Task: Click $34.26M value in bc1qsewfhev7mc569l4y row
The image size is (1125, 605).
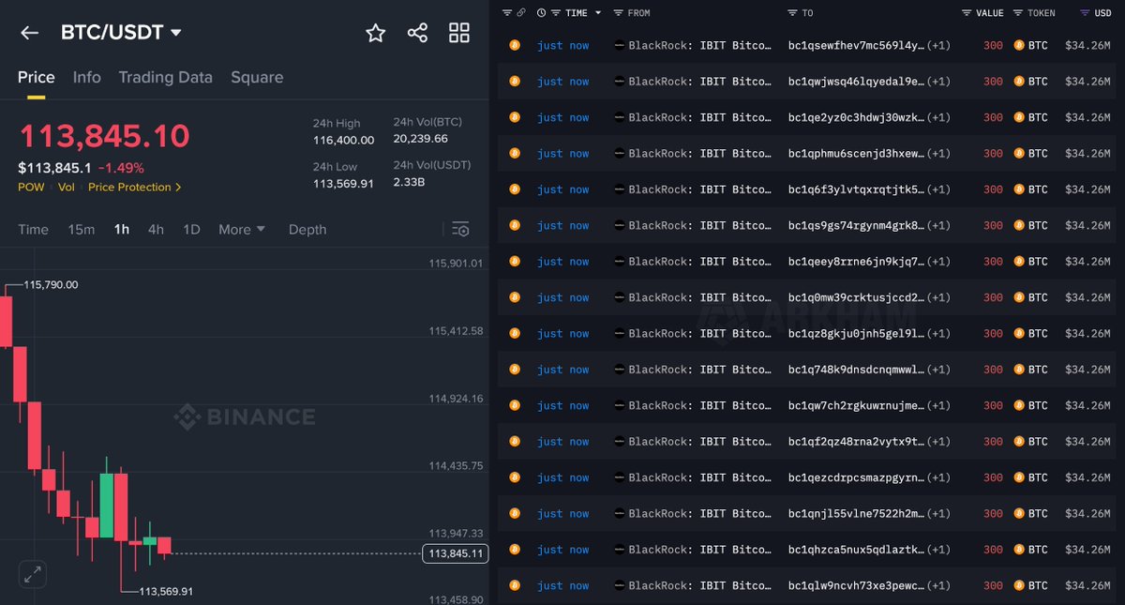Action: (1087, 45)
